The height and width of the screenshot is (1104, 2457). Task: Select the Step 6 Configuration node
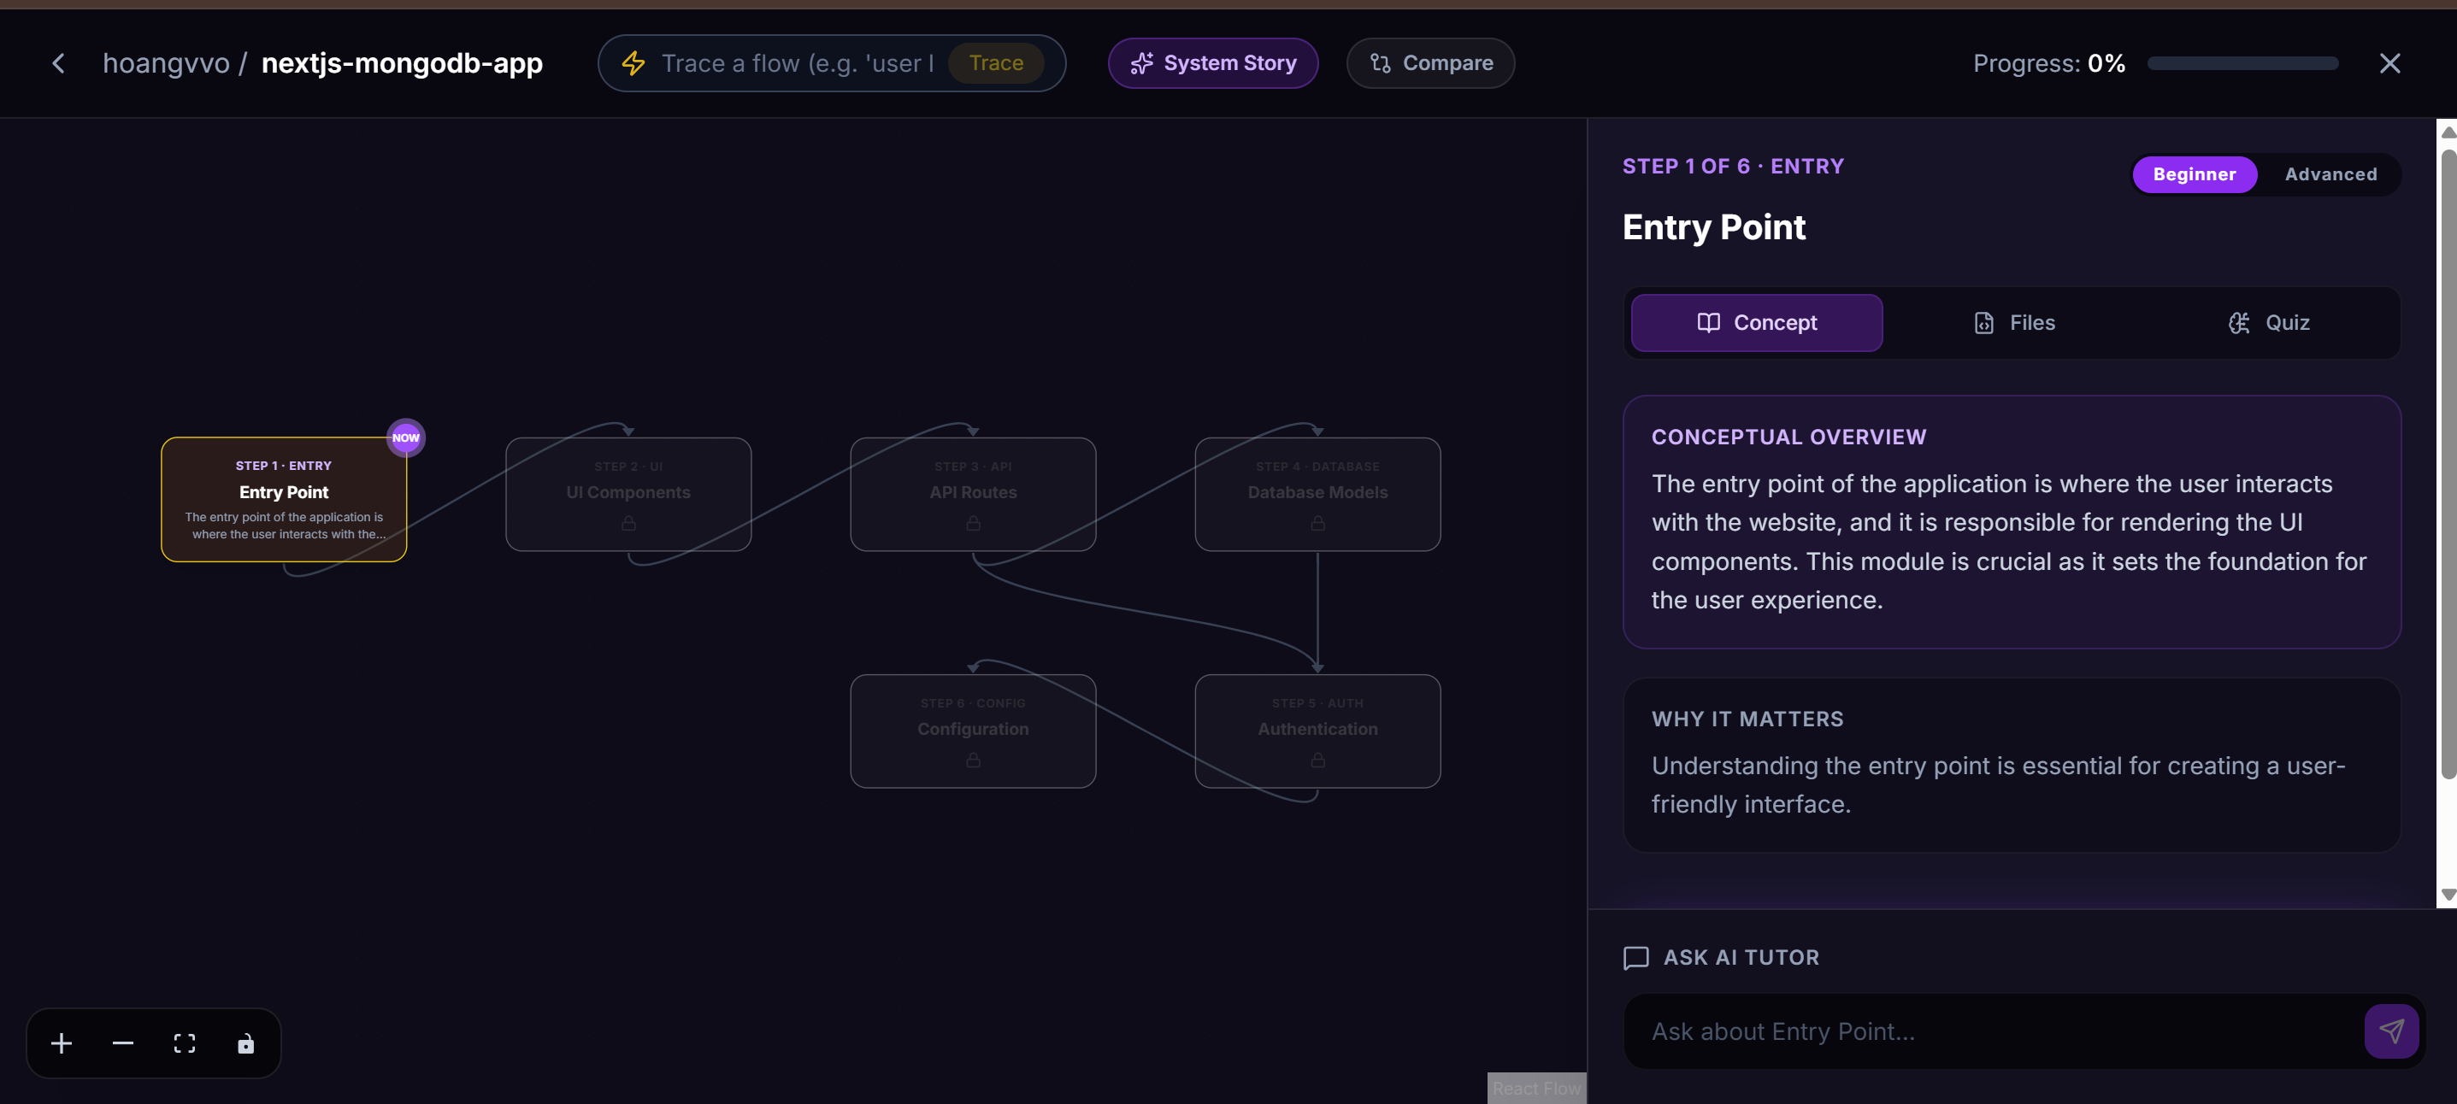[973, 731]
